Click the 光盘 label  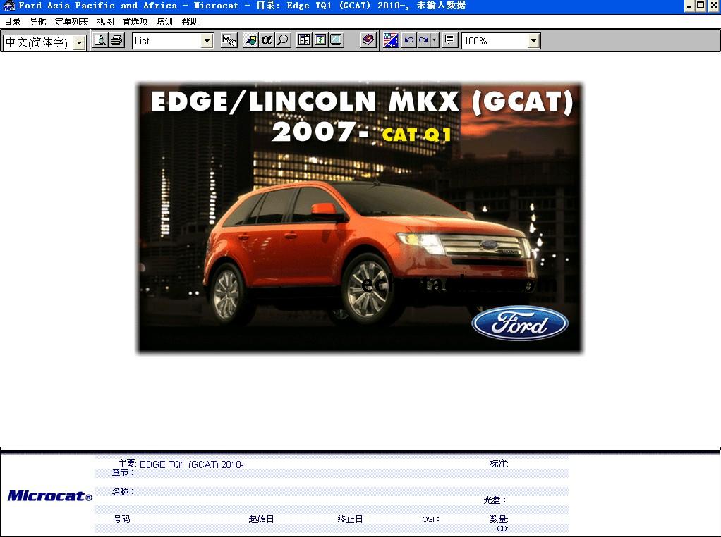point(495,500)
